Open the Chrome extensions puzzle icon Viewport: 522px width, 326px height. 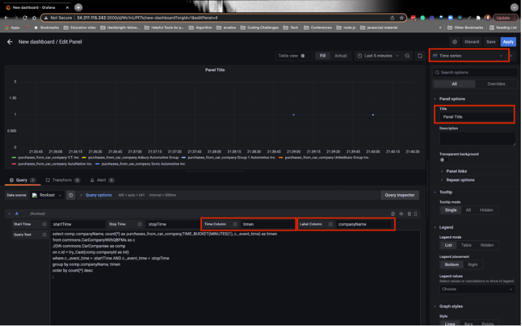[479, 18]
